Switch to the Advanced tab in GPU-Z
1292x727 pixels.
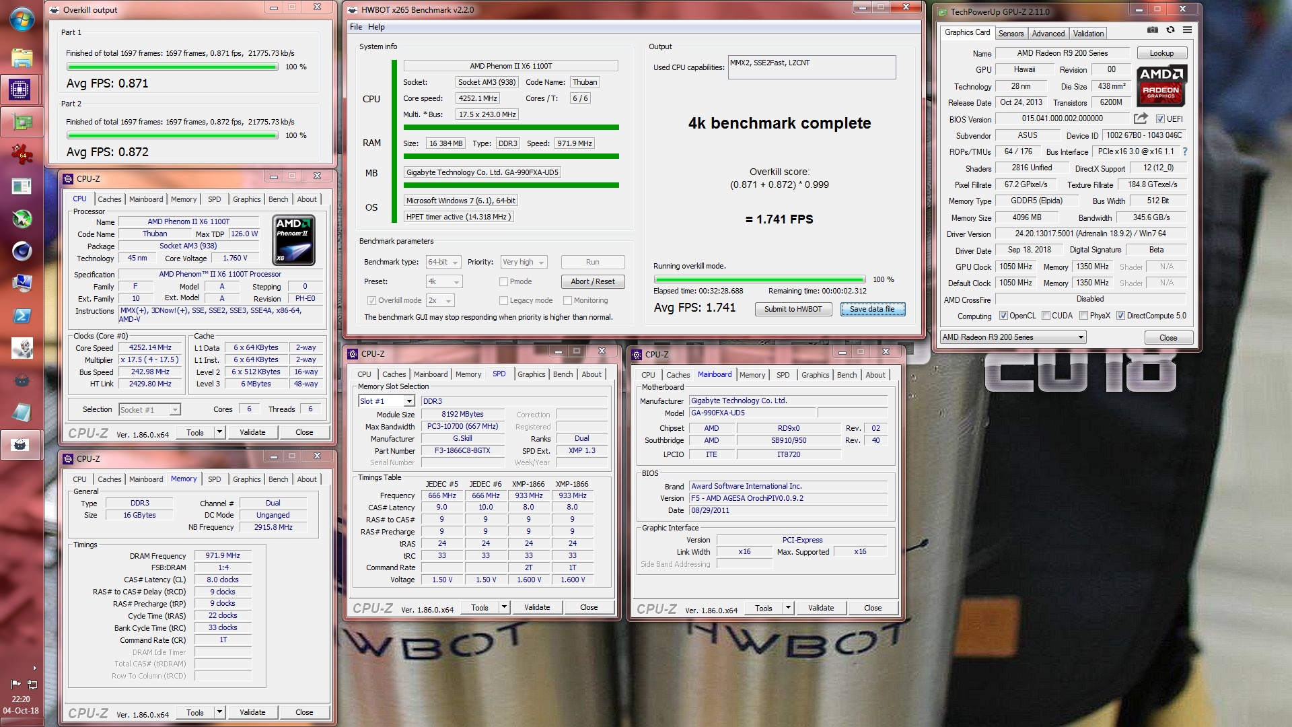click(x=1048, y=34)
